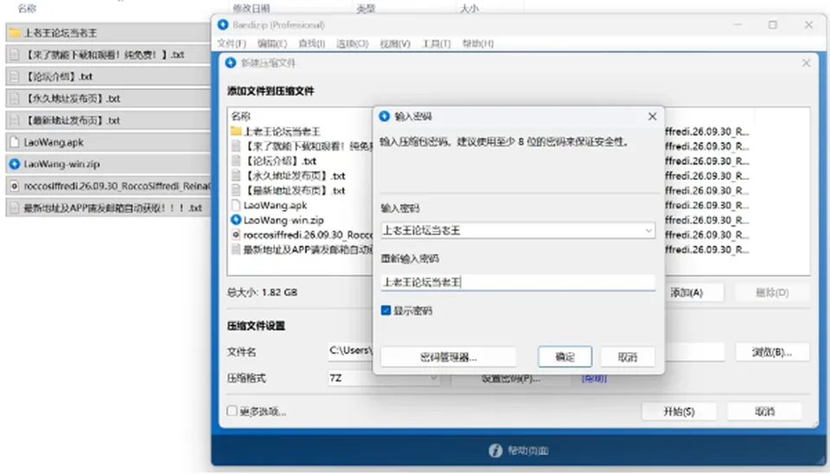Open the 选项(O) menu
Image resolution: width=830 pixels, height=474 pixels.
pyautogui.click(x=353, y=43)
